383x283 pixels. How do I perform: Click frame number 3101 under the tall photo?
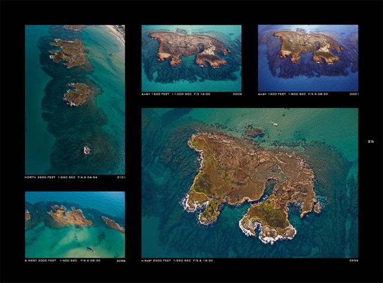click(121, 177)
